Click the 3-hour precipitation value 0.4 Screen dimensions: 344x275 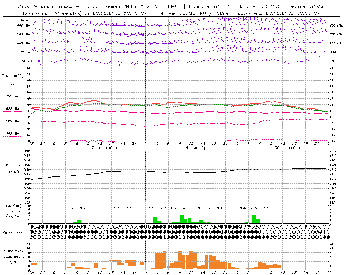[x=243, y=208]
